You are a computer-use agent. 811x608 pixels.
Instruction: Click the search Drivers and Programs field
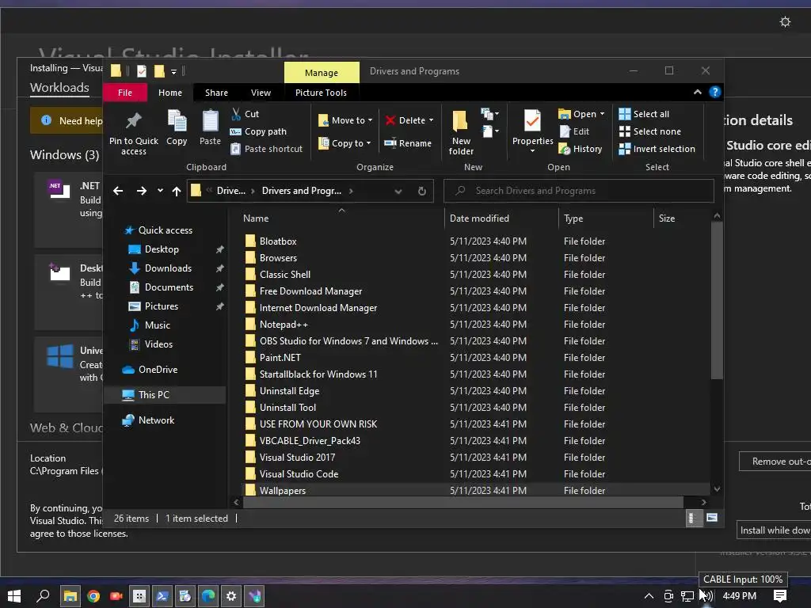[x=579, y=191]
